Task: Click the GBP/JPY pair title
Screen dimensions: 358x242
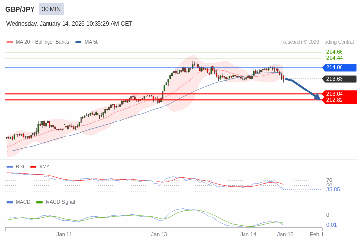Action: 20,9
